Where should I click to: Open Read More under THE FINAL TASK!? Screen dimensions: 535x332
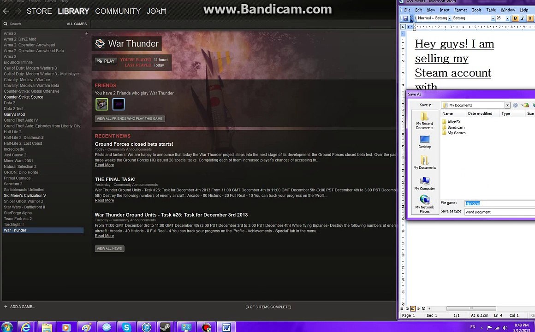coord(104,200)
